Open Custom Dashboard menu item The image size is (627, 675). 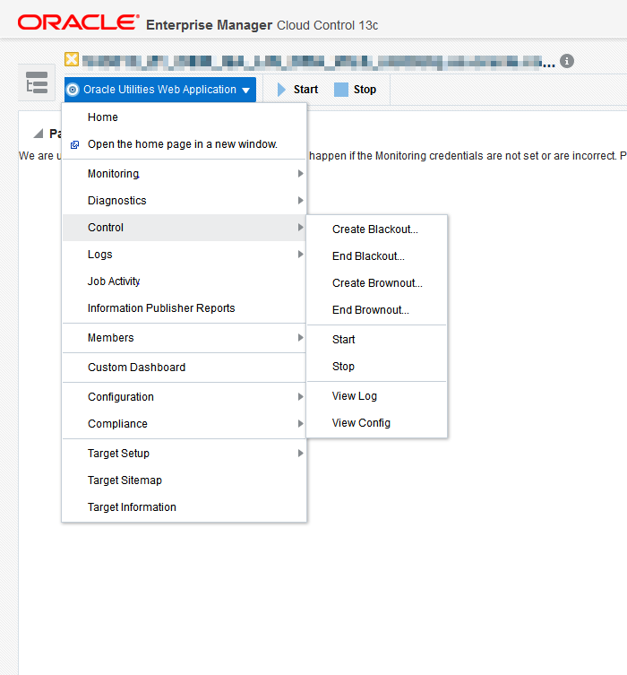pos(184,368)
